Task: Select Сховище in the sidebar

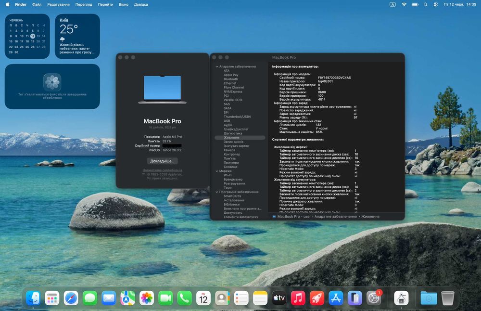Action: pyautogui.click(x=230, y=167)
